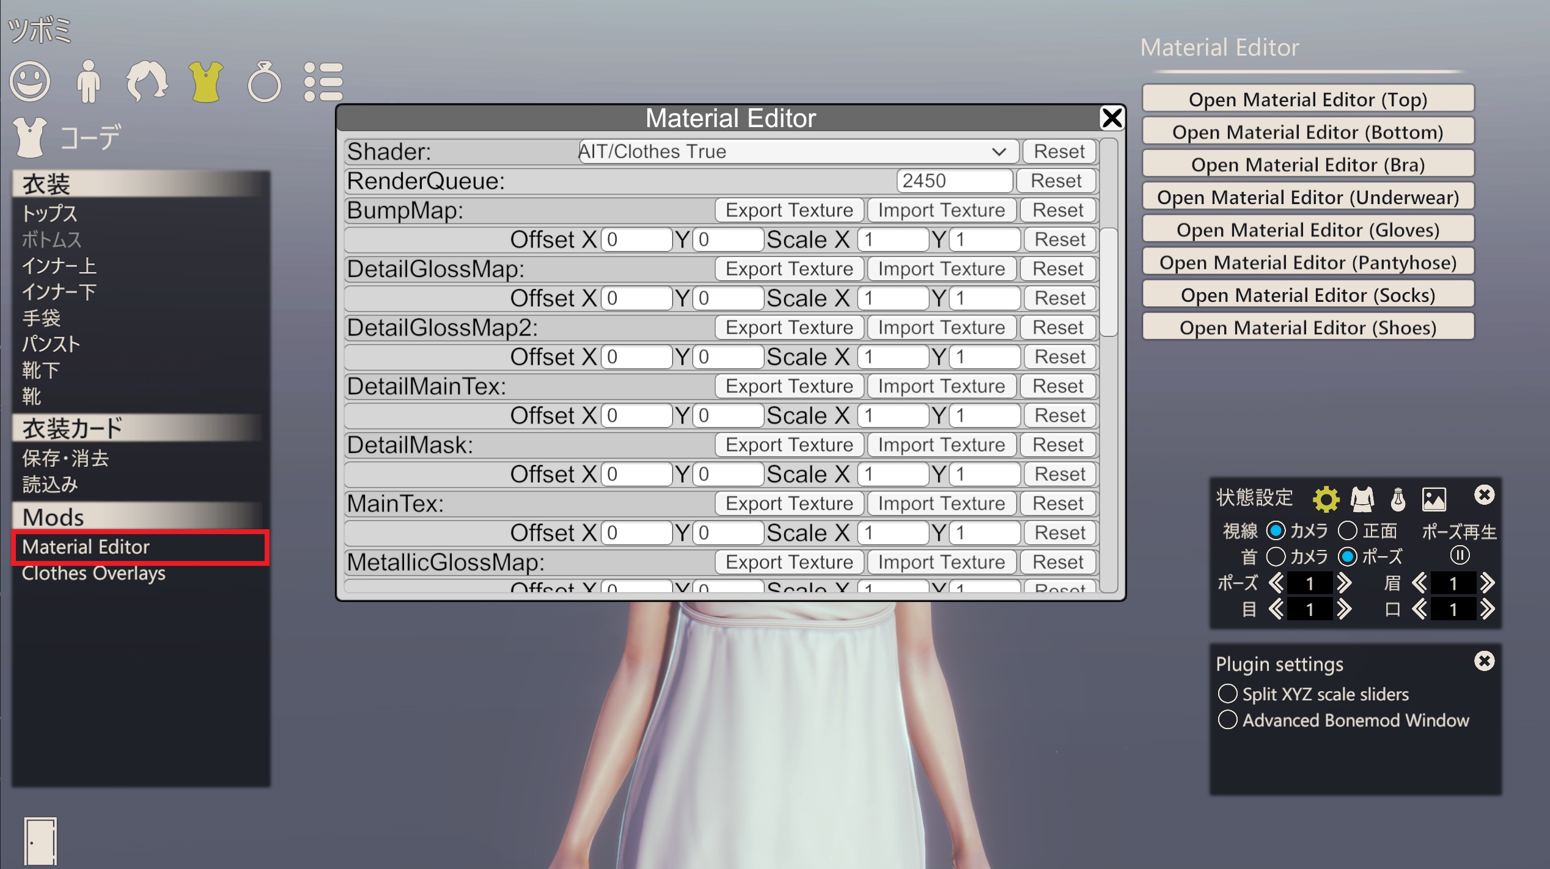Open the hair category icon
This screenshot has height=869, width=1550.
(x=147, y=81)
